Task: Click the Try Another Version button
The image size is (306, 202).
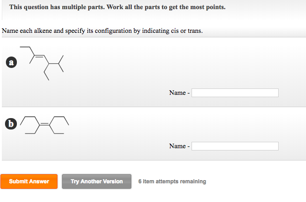Action: click(x=97, y=181)
